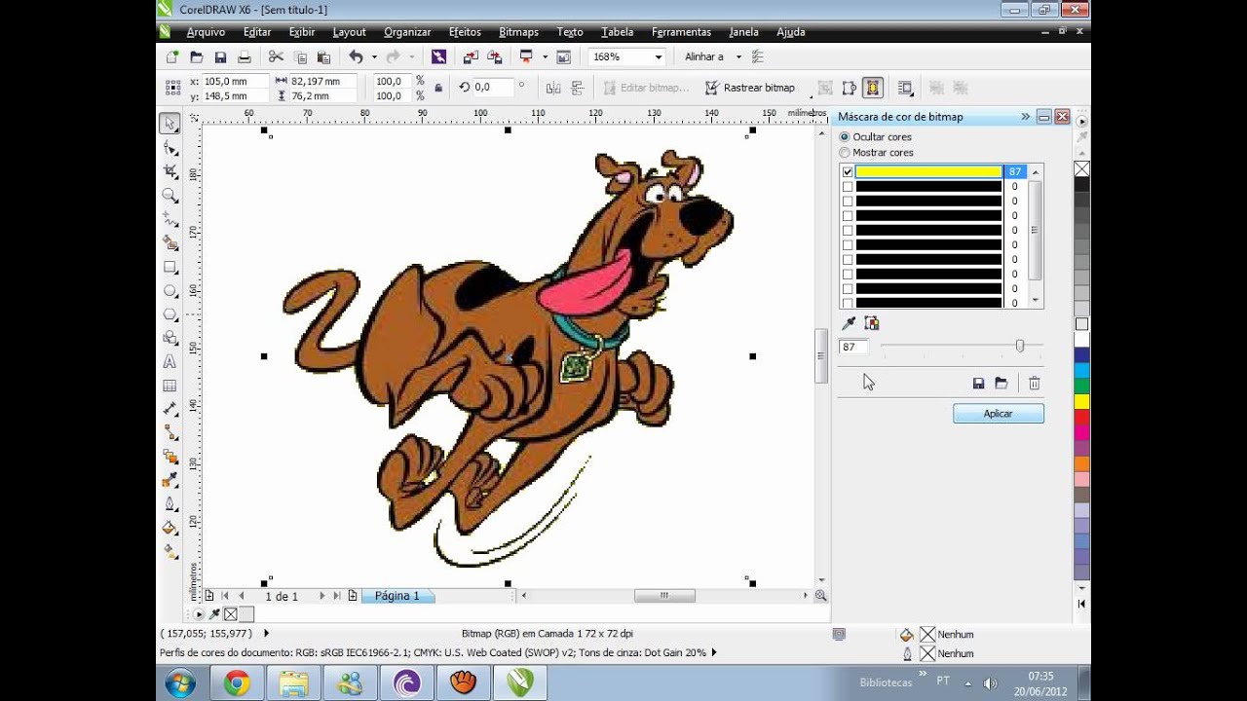Click the Print icon
This screenshot has height=701, width=1247.
point(245,57)
